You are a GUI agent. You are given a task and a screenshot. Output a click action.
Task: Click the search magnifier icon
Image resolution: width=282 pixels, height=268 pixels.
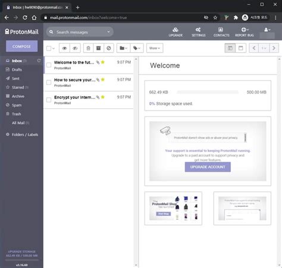pos(51,31)
